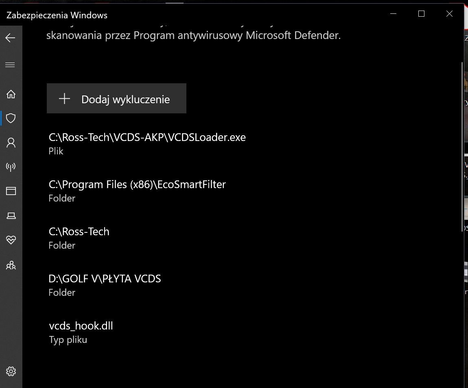Open Device performance & health heart icon
The height and width of the screenshot is (388, 468).
[11, 240]
